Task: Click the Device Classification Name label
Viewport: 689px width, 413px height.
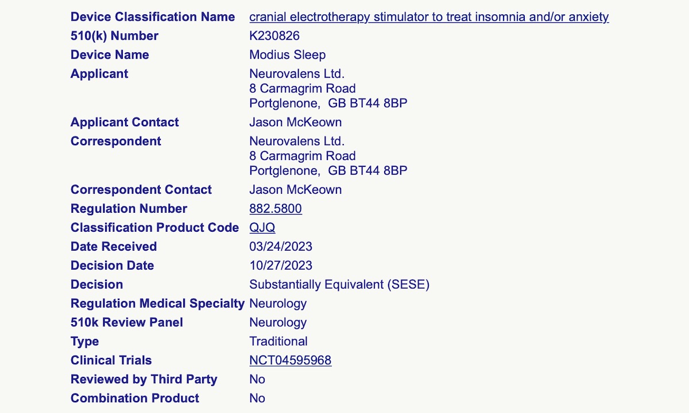Action: click(152, 17)
